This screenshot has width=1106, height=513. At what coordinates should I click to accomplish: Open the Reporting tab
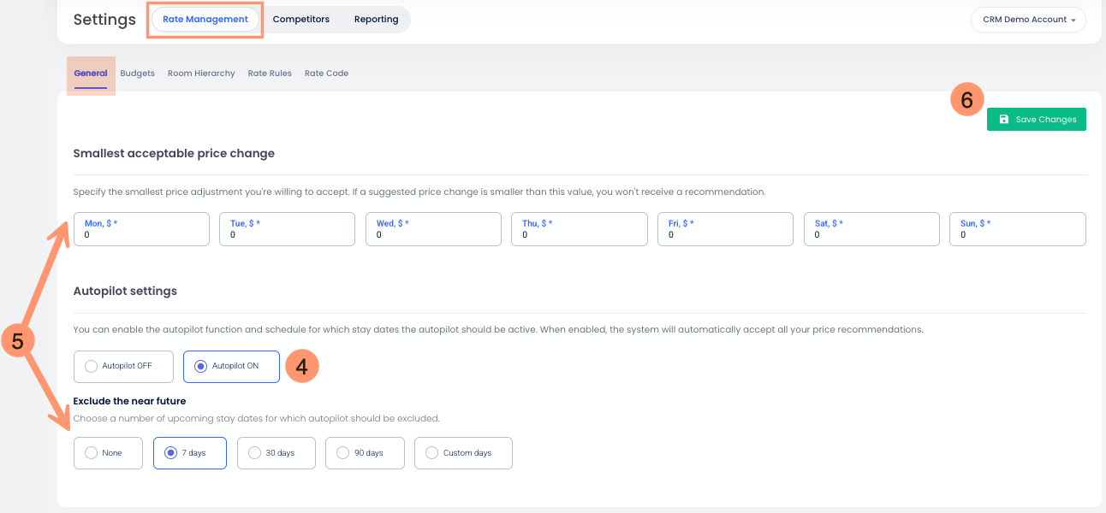tap(376, 18)
